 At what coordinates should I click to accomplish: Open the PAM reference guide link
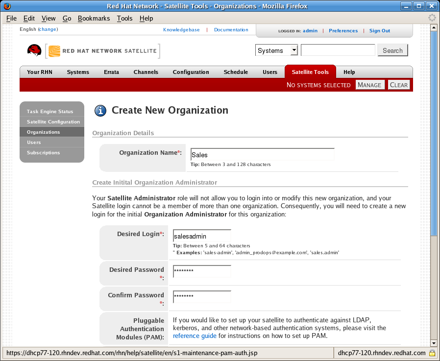[x=195, y=336]
